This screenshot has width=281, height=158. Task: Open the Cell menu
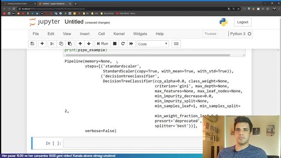point(101,34)
